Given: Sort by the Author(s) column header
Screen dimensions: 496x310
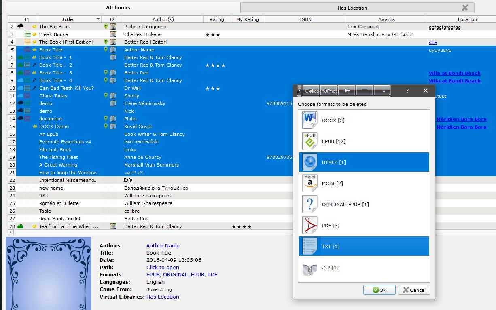Looking at the screenshot, I should pyautogui.click(x=163, y=19).
